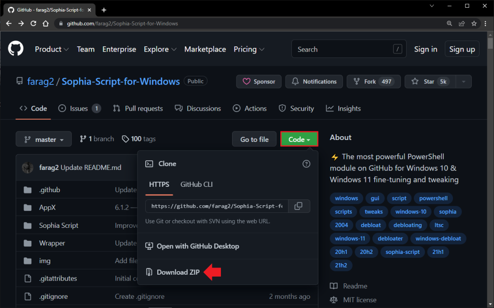Screen dimensions: 494x308
Task: Click the share page icon in address bar
Action: tap(462, 24)
